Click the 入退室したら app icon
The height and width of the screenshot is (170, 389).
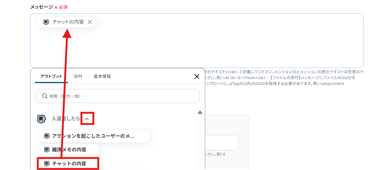(x=41, y=119)
